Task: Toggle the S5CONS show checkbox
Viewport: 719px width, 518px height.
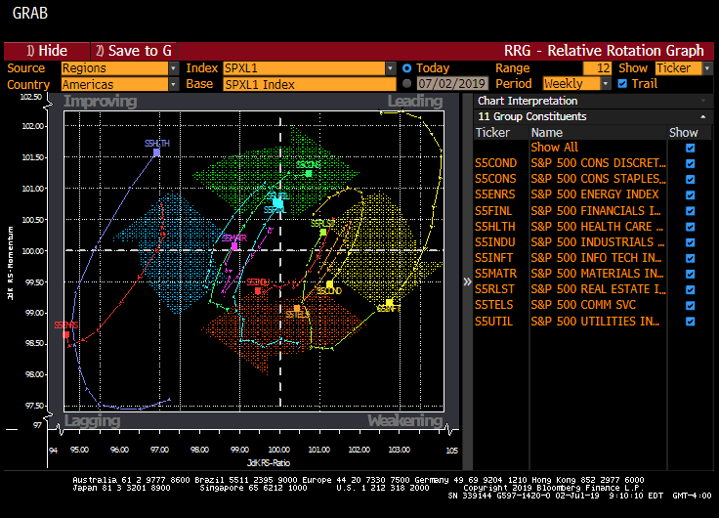Action: click(x=690, y=180)
